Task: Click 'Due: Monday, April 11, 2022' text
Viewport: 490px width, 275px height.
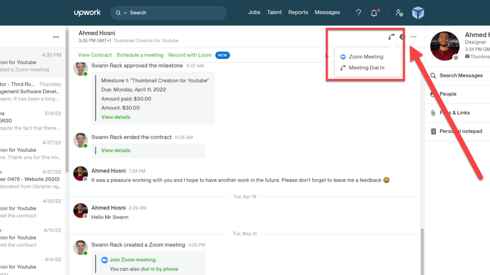Action: pos(134,90)
